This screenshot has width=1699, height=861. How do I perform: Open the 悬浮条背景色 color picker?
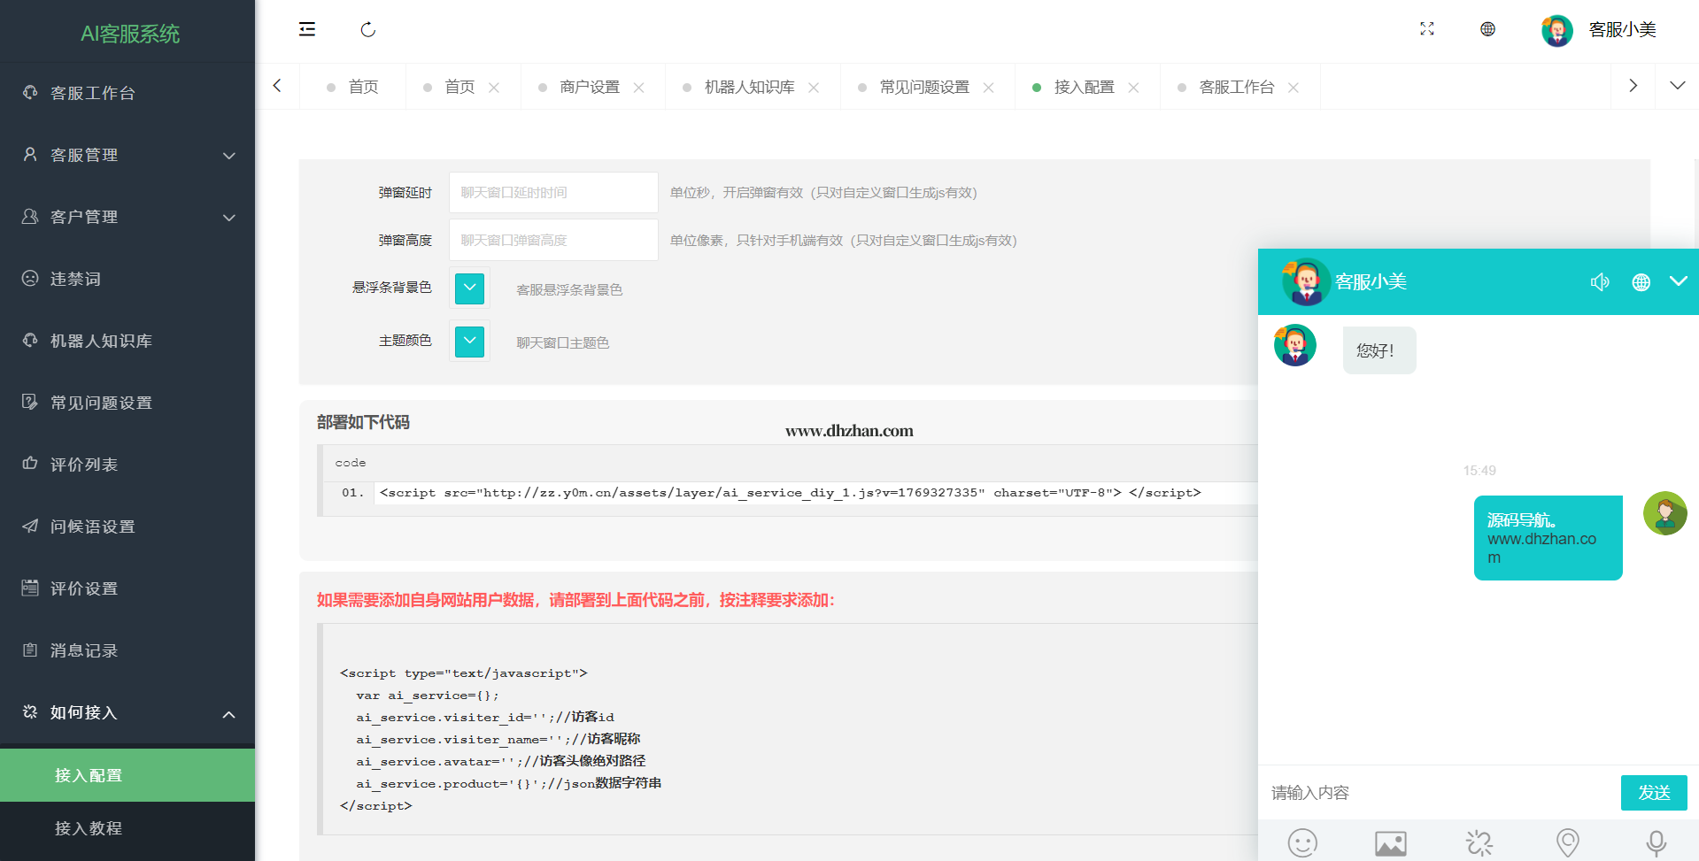click(x=469, y=288)
